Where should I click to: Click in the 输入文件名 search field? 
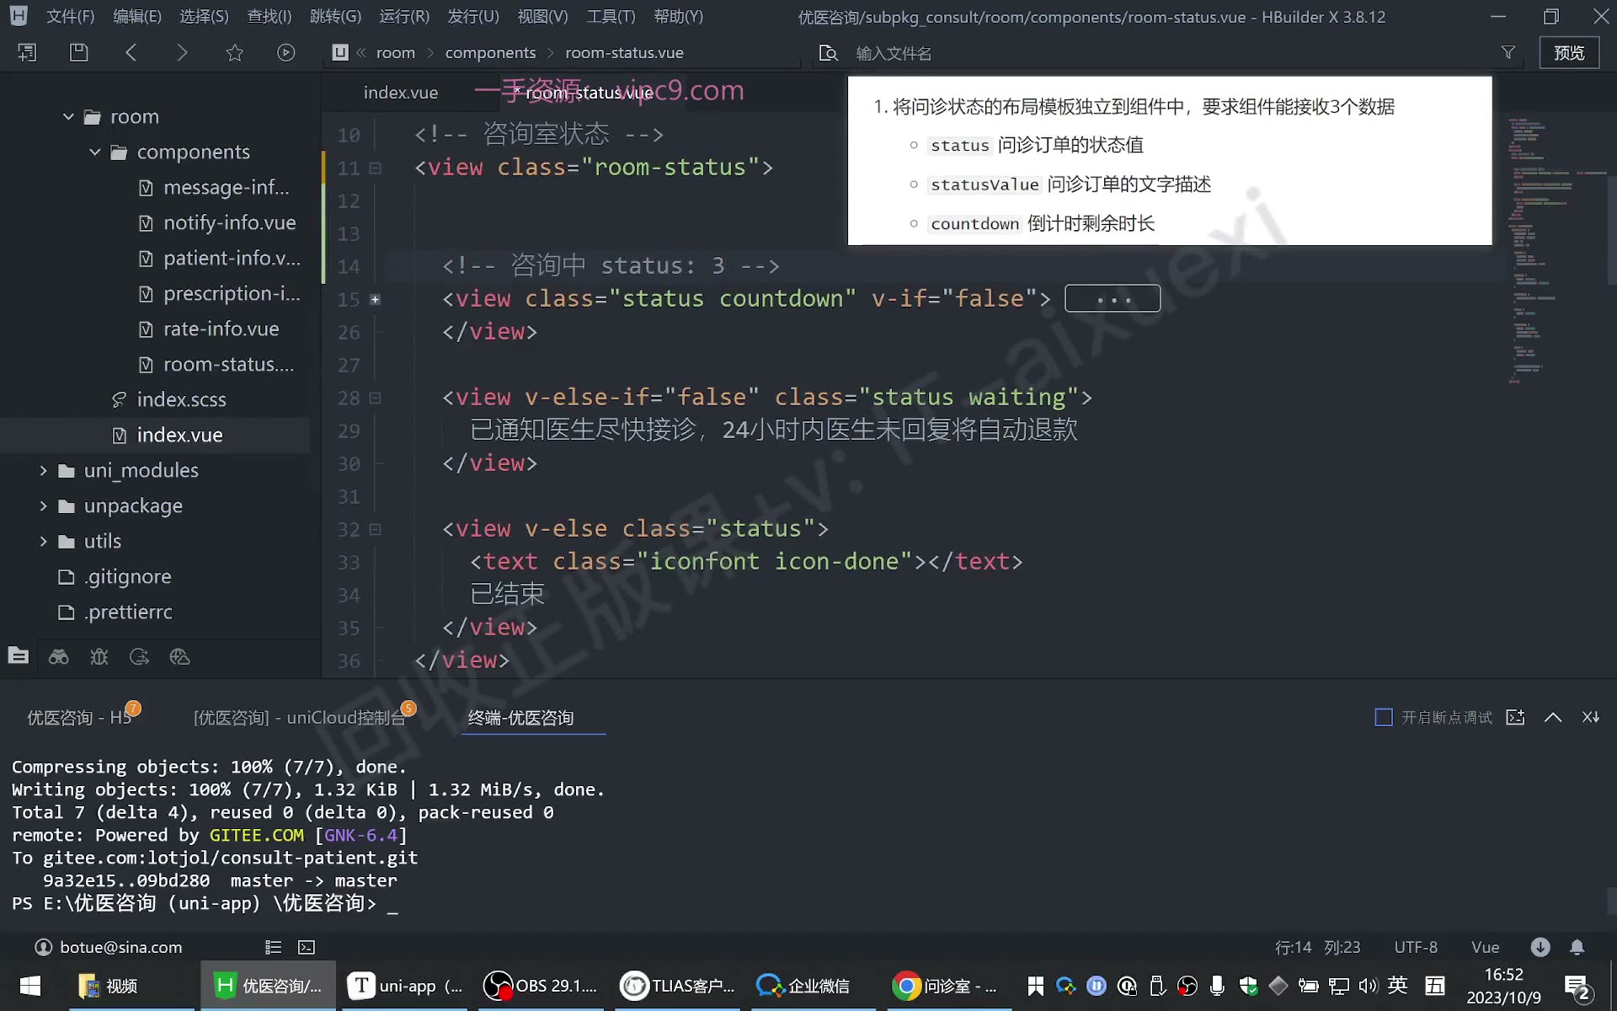coord(1171,53)
